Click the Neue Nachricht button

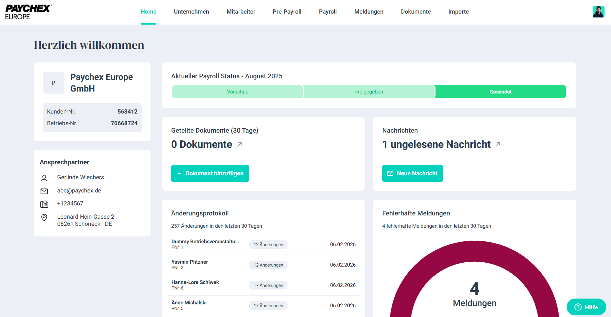[413, 173]
